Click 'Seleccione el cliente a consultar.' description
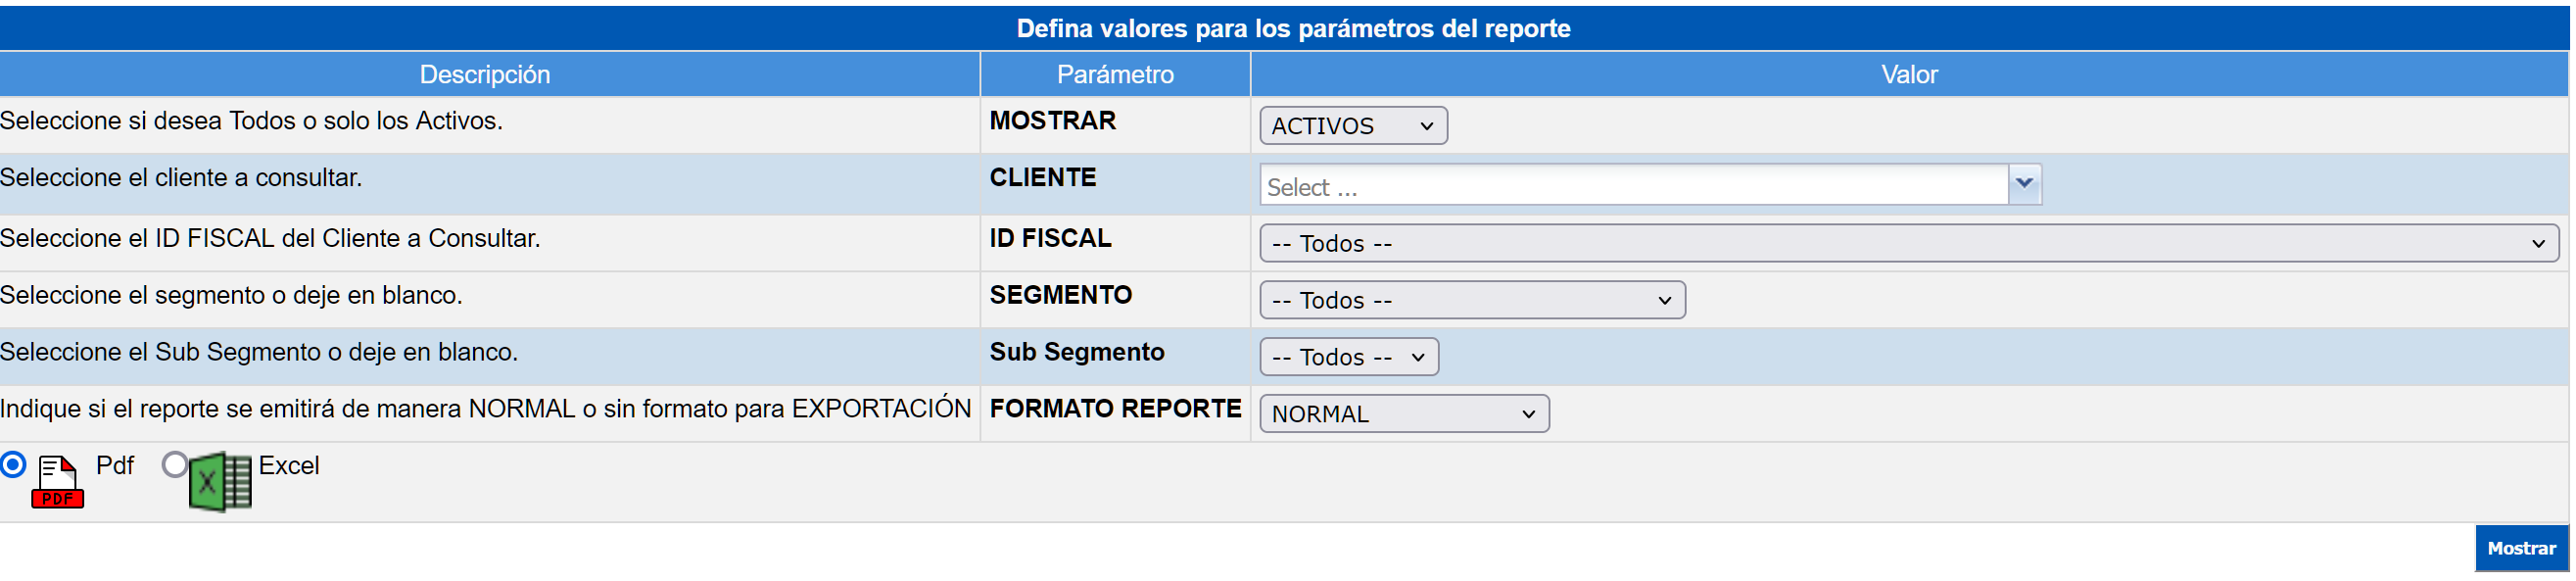The image size is (2576, 581). point(181,178)
